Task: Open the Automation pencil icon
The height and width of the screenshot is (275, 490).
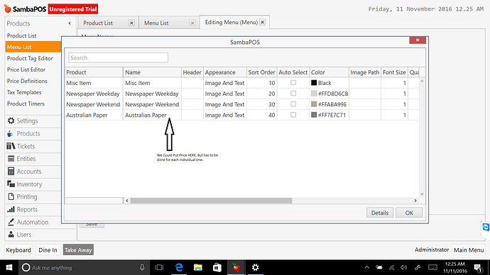Action: click(x=11, y=222)
